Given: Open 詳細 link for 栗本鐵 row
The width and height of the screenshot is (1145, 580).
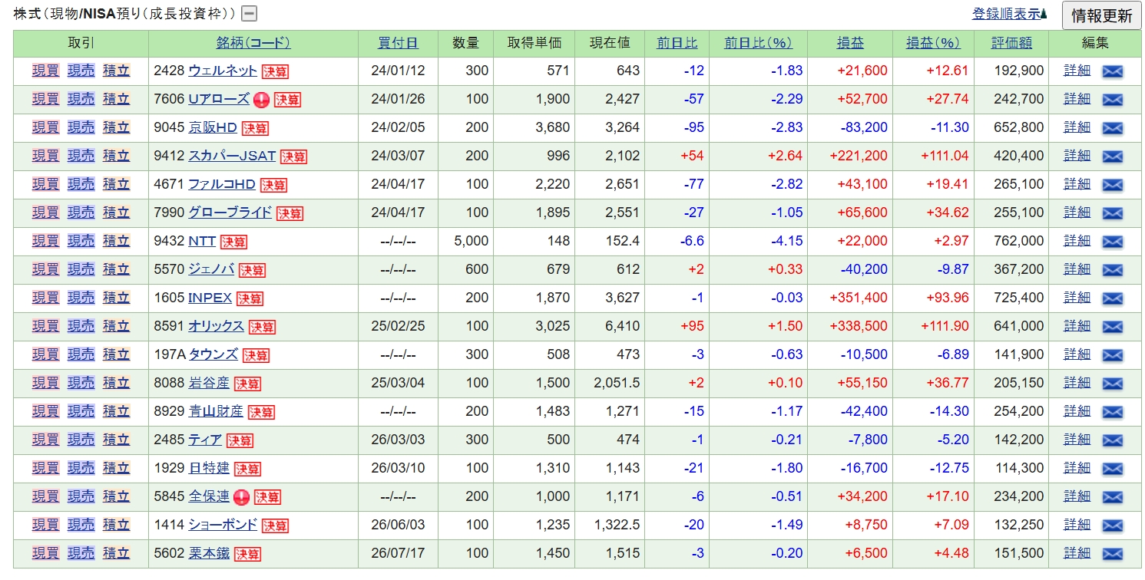Looking at the screenshot, I should click(1077, 553).
